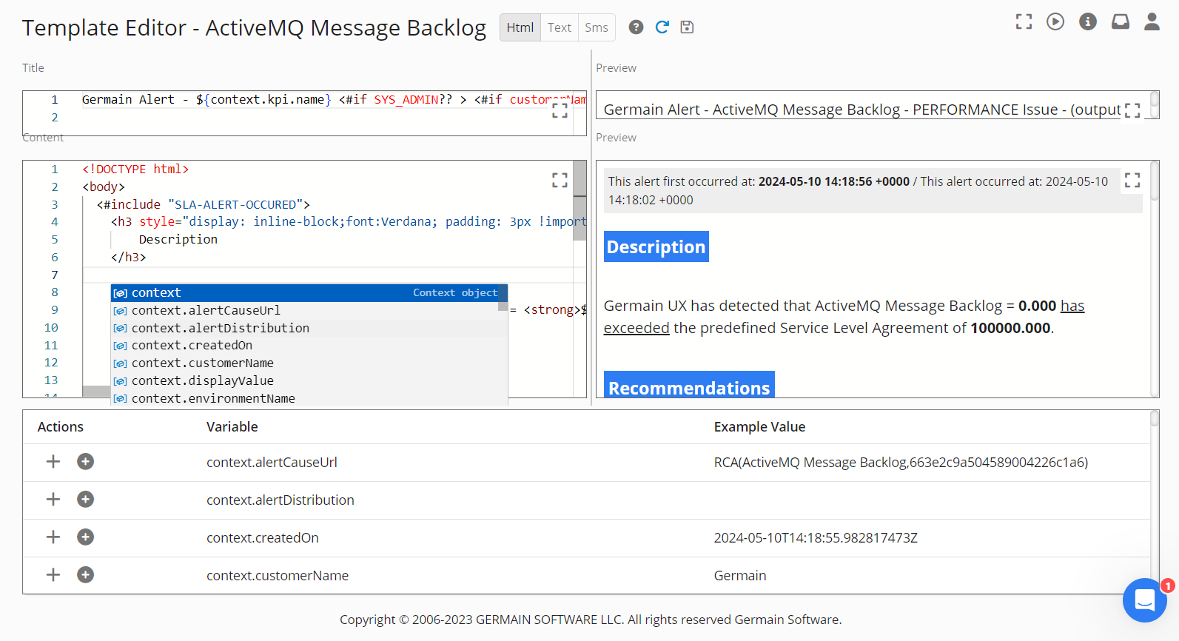Expand the Title editor to fullscreen
The width and height of the screenshot is (1179, 641).
[x=560, y=111]
